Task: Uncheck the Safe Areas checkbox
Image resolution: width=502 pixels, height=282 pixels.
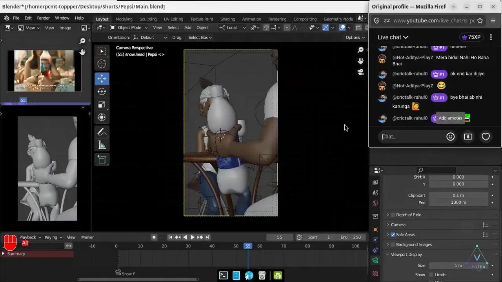Action: [x=393, y=235]
